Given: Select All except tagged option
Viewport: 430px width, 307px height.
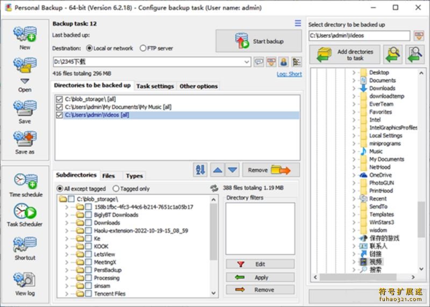Looking at the screenshot, I should coord(81,189).
